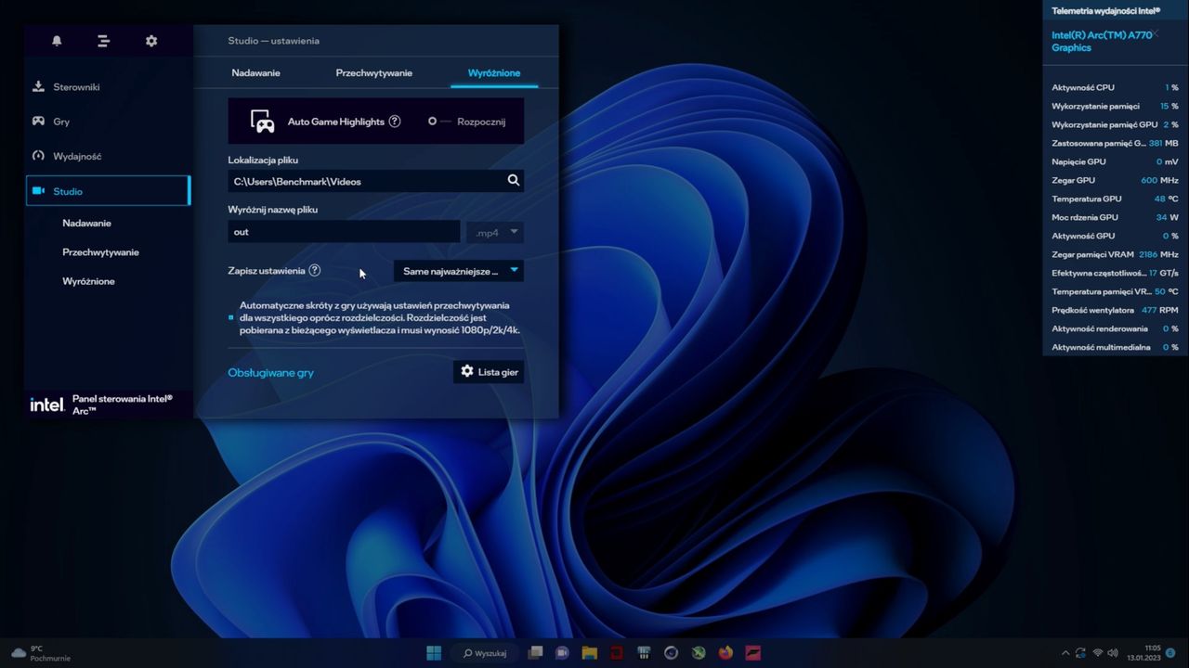
Task: Open the clock and date in the taskbar
Action: click(x=1144, y=653)
